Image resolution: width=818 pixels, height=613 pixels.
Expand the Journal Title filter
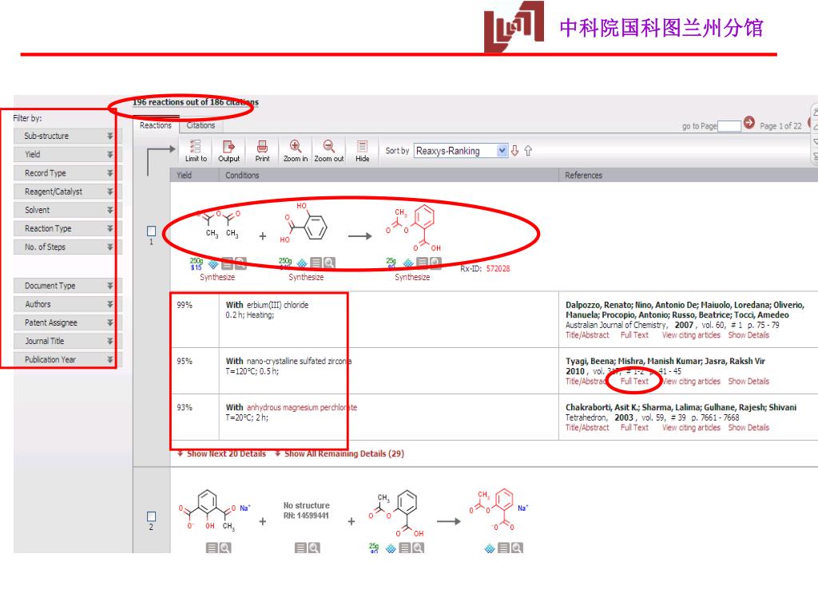(x=68, y=341)
